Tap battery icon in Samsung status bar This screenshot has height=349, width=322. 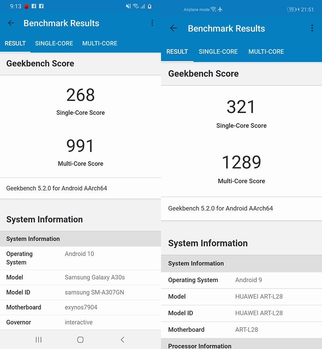pyautogui.click(x=150, y=6)
